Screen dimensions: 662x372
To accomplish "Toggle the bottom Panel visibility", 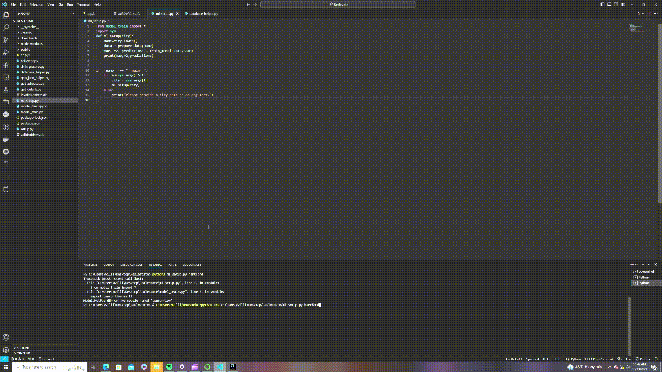I will pyautogui.click(x=609, y=4).
